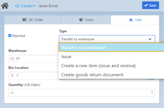Switch to the QC Order tab

(32, 20)
